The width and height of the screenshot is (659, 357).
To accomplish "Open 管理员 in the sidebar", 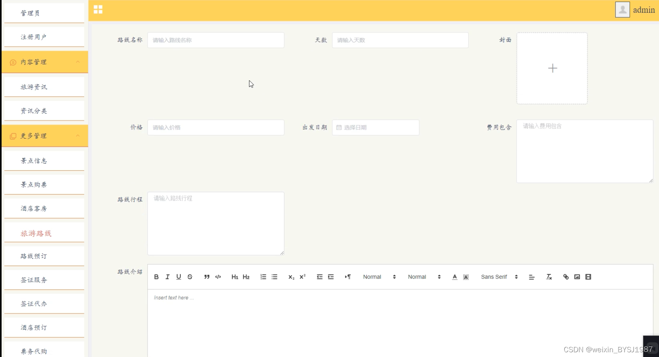I will (44, 13).
